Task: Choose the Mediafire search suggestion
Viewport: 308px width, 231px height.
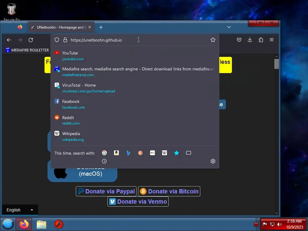Action: [135, 72]
